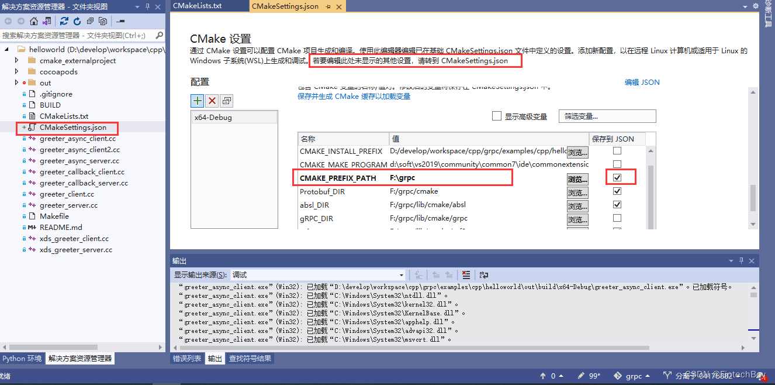Browse for Protobuf_DIR value
The width and height of the screenshot is (775, 385).
(x=577, y=192)
